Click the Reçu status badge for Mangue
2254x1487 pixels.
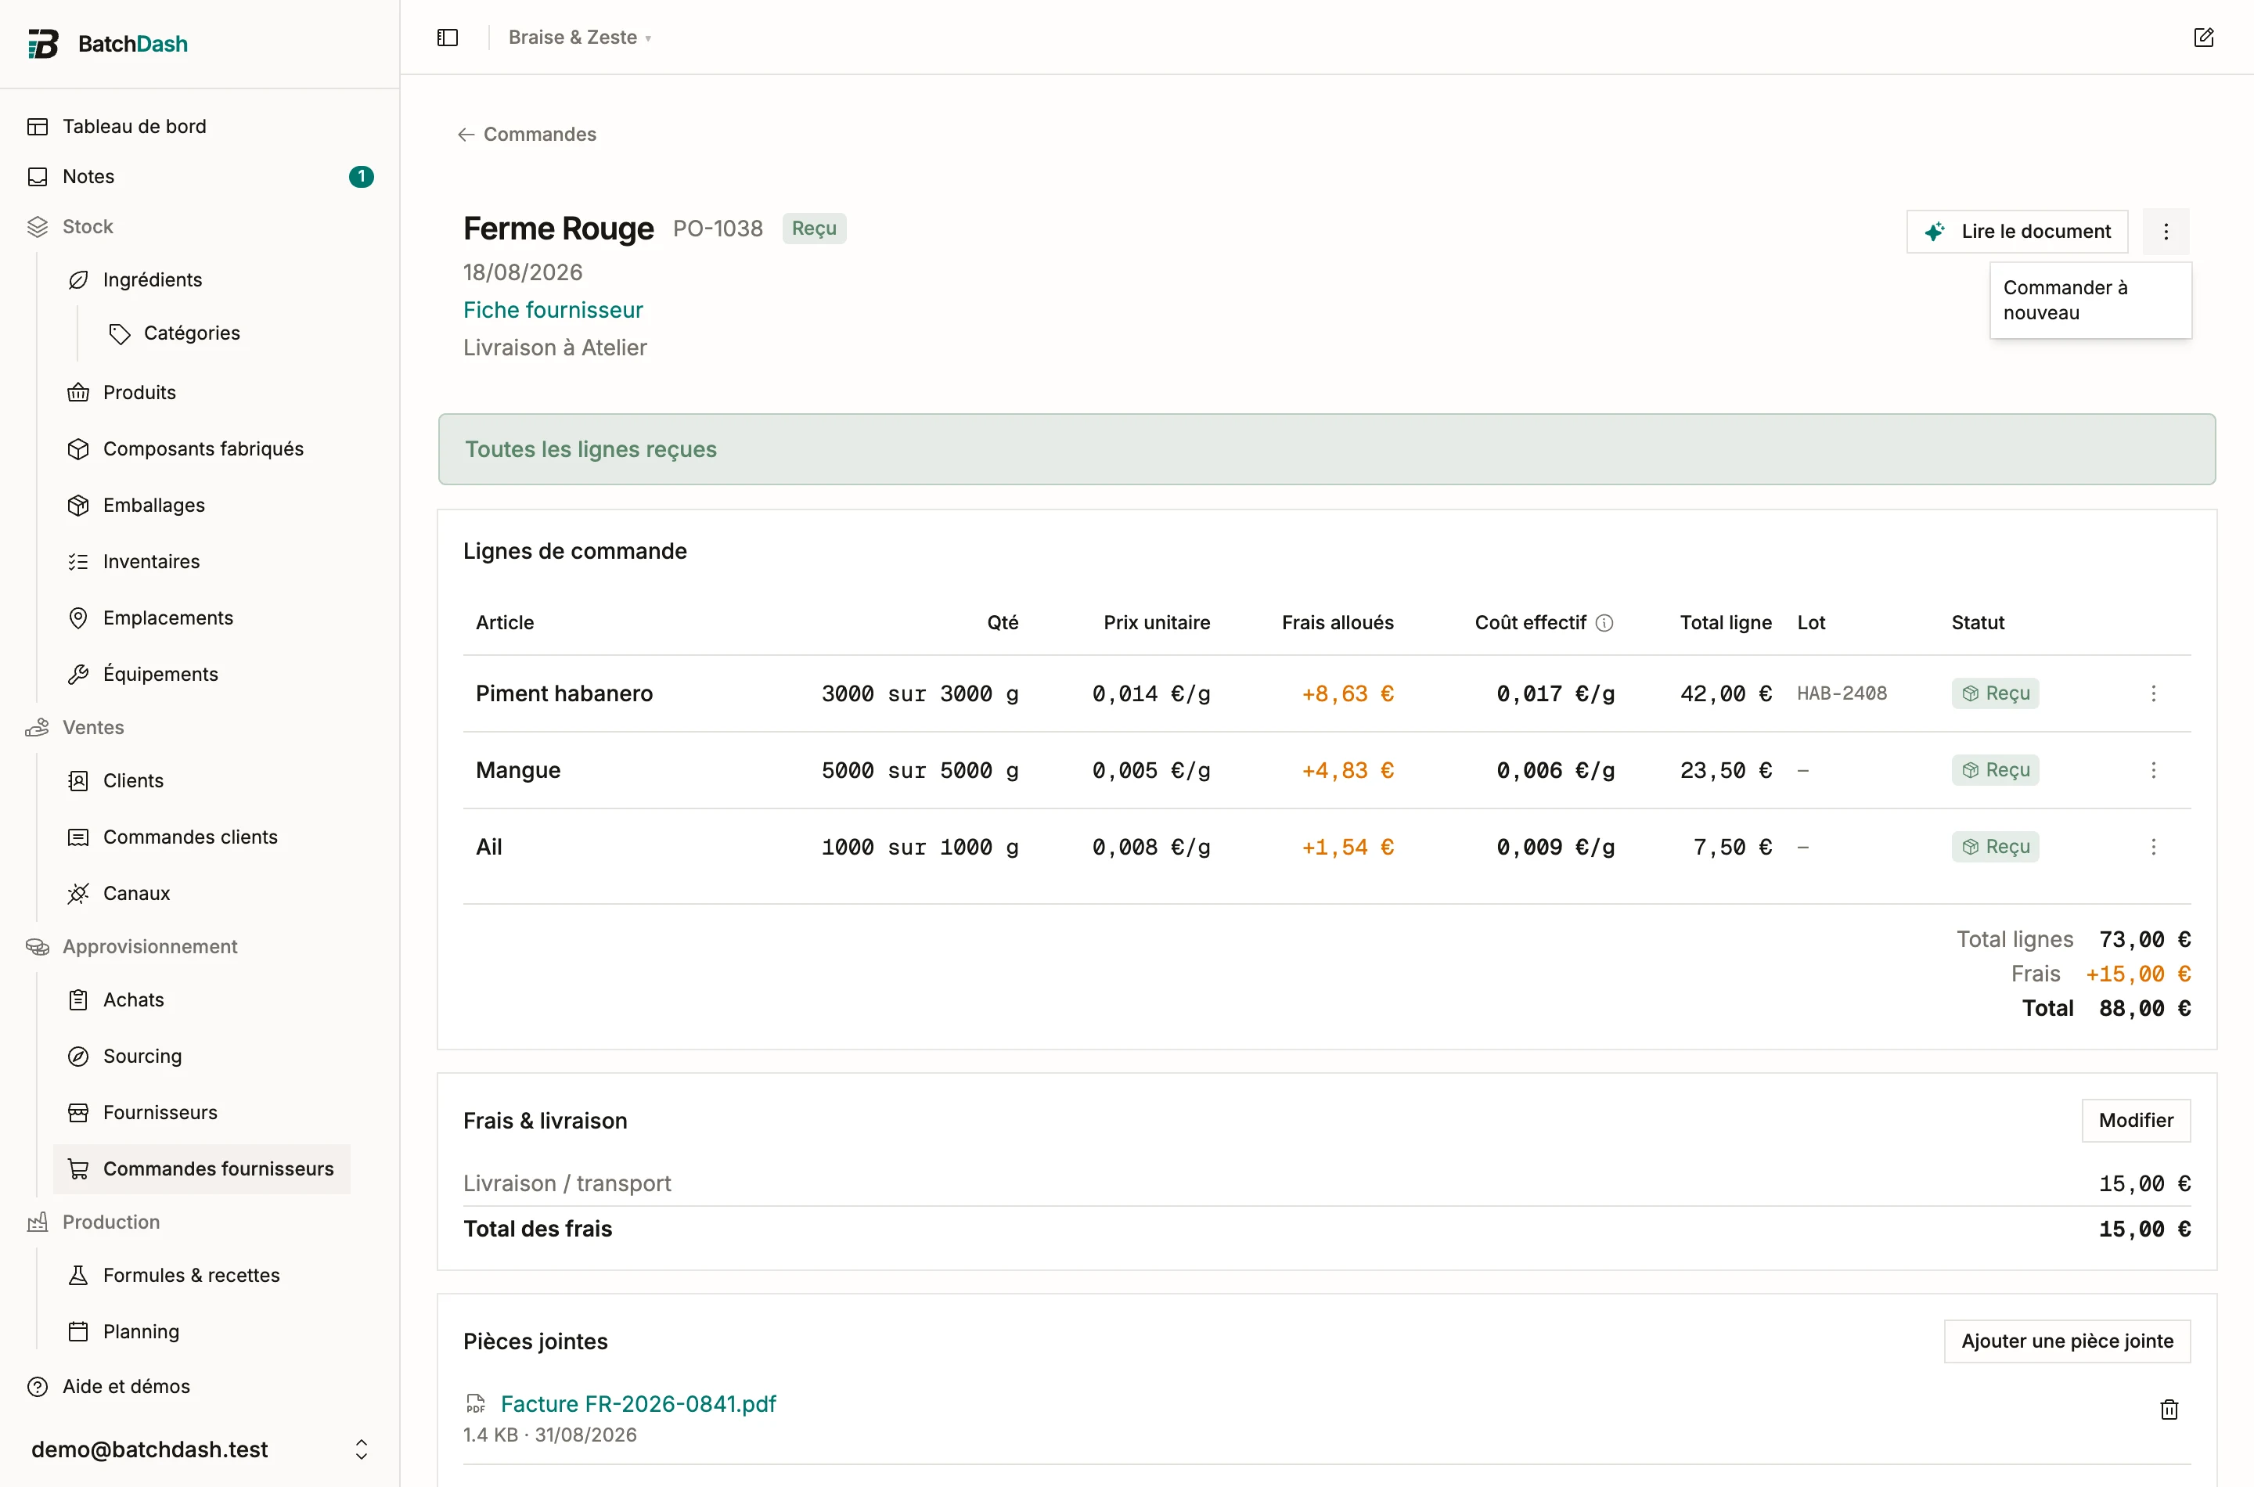[x=1995, y=770]
